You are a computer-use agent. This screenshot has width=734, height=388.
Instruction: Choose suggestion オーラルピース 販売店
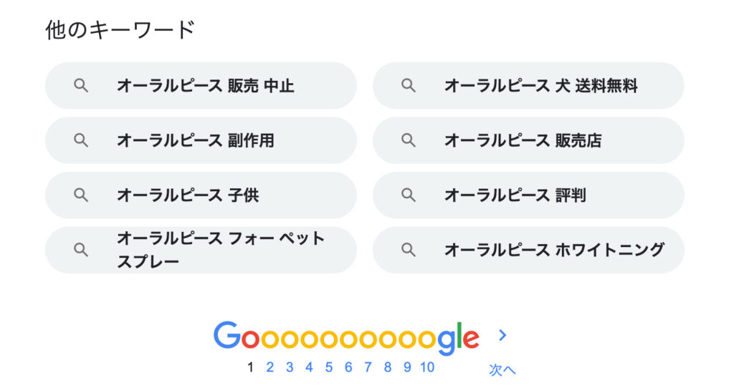click(528, 140)
